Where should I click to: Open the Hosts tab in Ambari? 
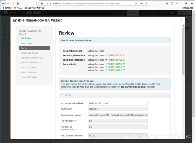[x=144, y=13]
